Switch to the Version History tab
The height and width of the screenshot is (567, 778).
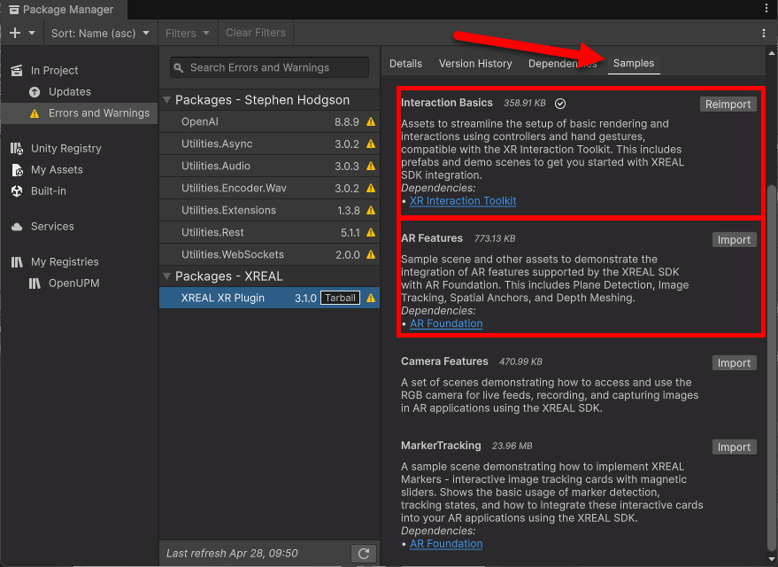(475, 64)
